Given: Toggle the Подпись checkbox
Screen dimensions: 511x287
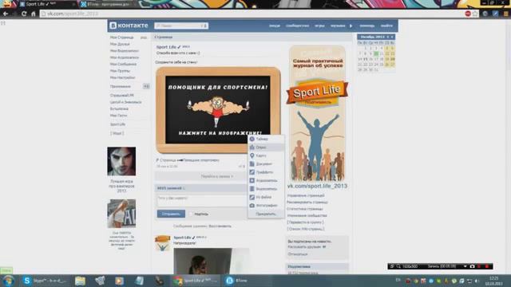Looking at the screenshot, I should [x=192, y=214].
